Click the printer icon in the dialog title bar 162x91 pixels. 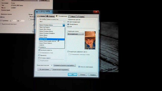(37, 12)
